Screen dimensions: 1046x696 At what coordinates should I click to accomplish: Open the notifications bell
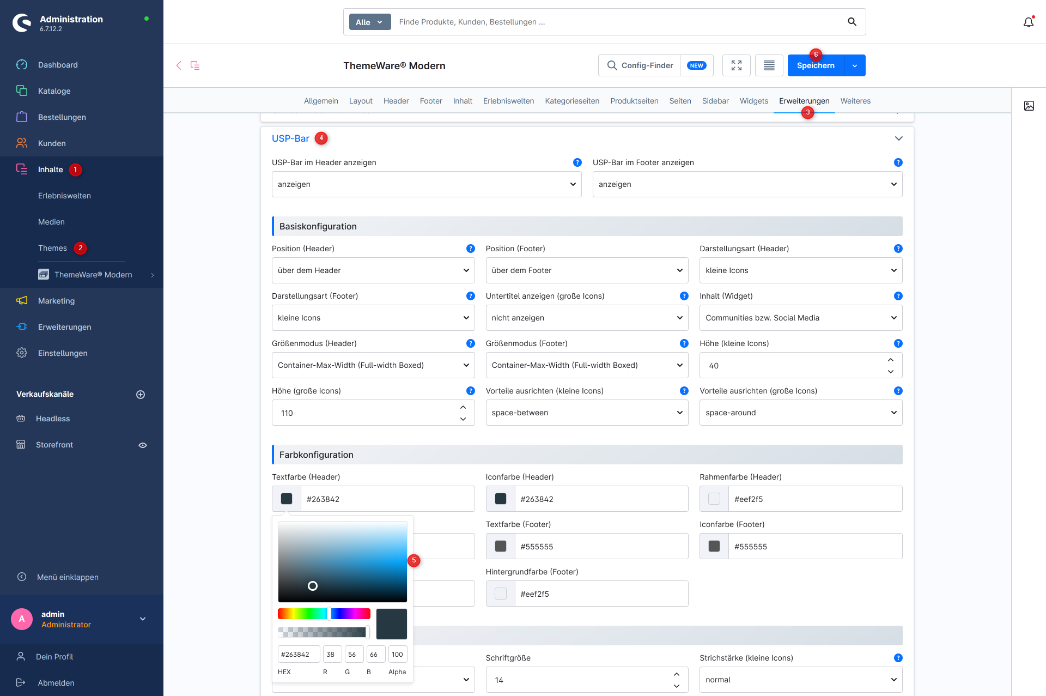(x=1029, y=22)
